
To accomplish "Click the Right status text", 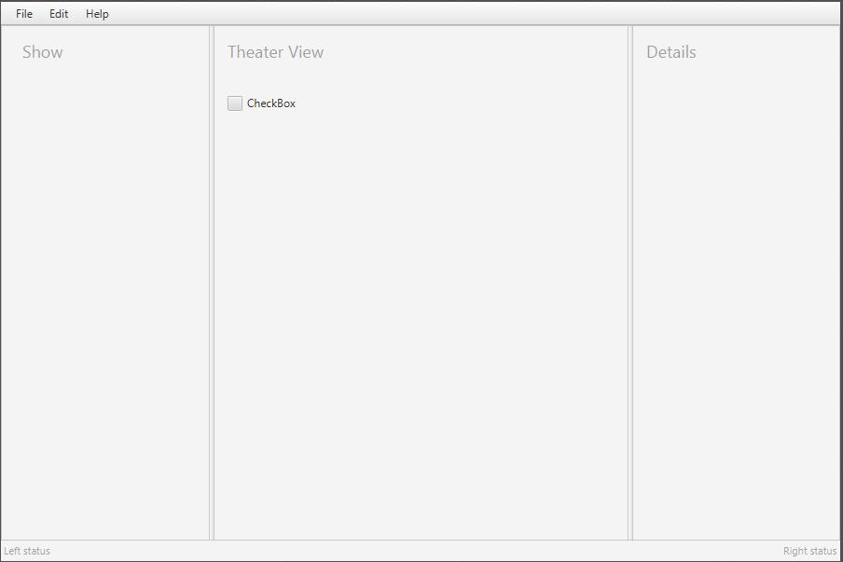I will (809, 551).
